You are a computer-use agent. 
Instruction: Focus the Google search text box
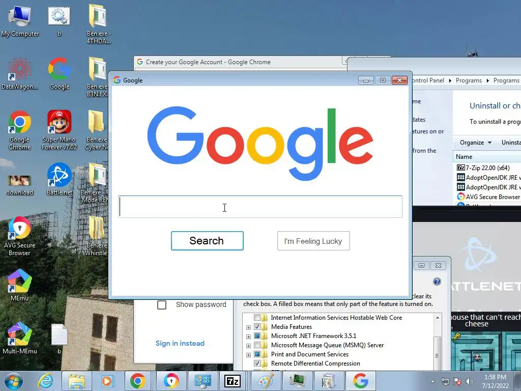tap(260, 207)
